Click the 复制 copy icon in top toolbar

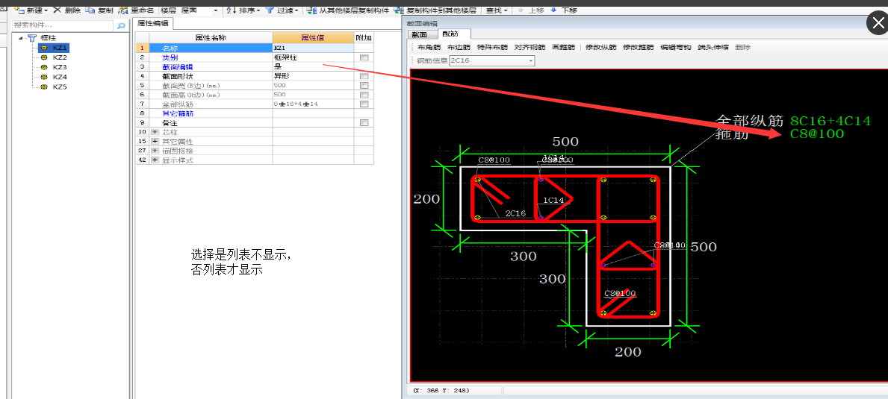point(90,10)
